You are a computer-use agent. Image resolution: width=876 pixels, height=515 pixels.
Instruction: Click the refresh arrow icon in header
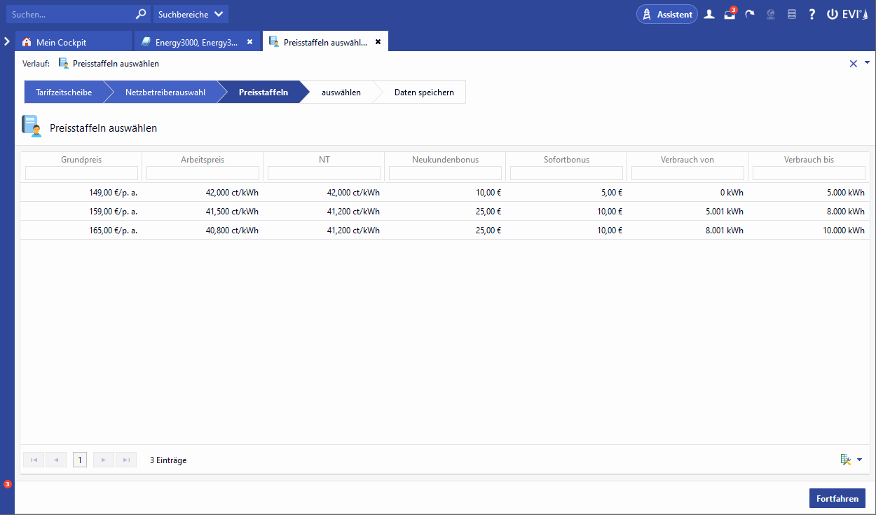point(750,14)
